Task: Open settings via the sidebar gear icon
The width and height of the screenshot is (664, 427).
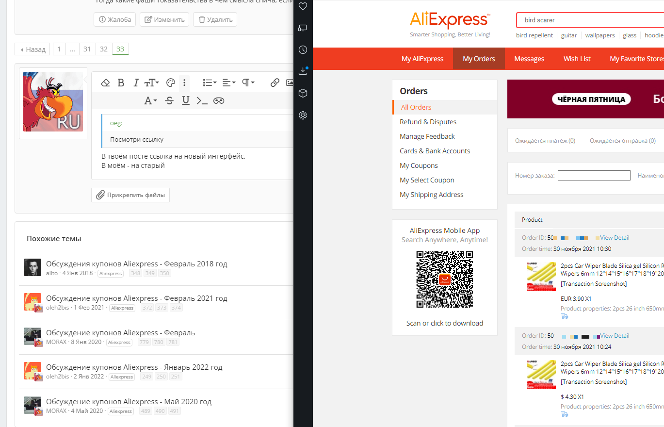Action: tap(303, 115)
